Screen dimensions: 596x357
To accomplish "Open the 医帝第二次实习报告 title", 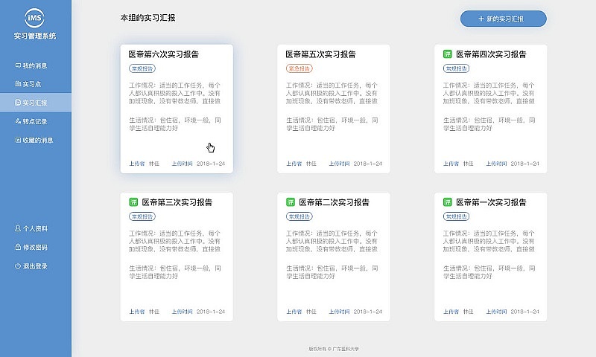I will [x=334, y=202].
